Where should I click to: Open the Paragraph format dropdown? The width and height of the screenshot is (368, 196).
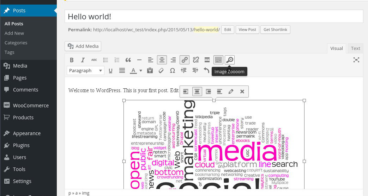(x=85, y=70)
